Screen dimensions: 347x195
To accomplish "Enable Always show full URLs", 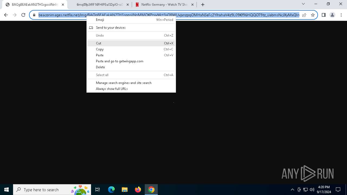I will point(131,89).
